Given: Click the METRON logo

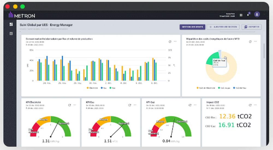Looking at the screenshot, I should pyautogui.click(x=22, y=16).
